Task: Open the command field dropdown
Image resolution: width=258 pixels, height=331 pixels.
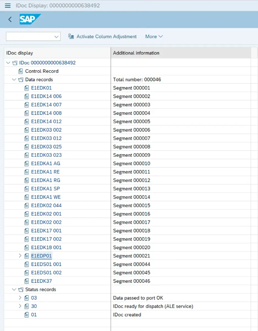Action: 57,37
